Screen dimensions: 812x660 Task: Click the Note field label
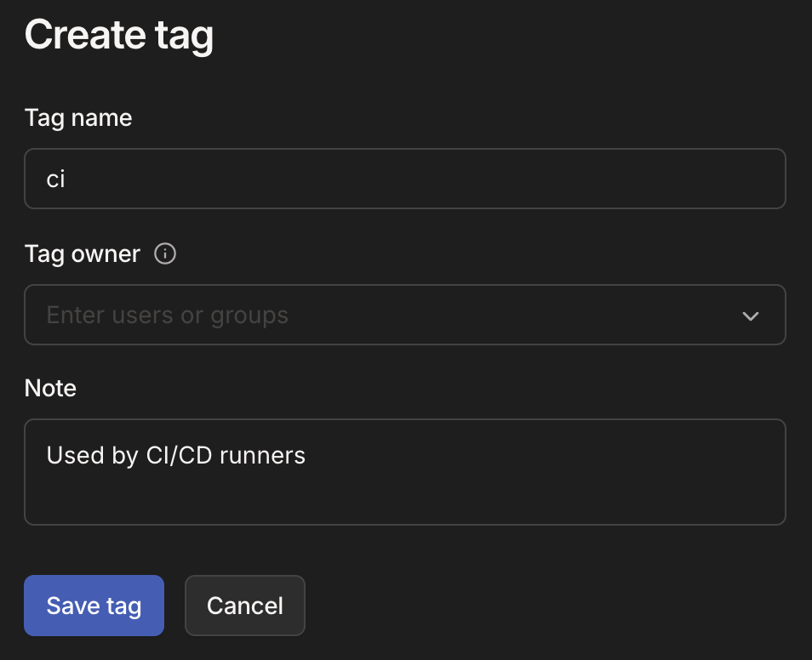click(50, 388)
